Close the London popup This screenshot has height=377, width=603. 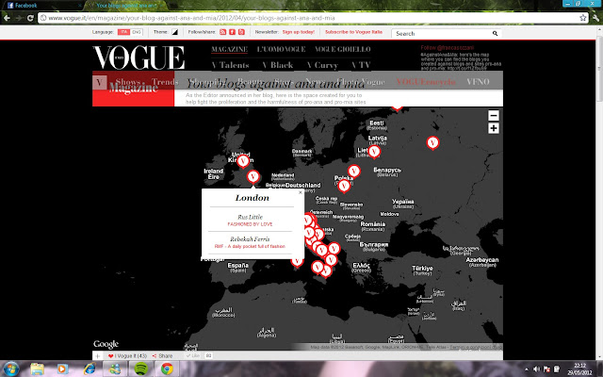click(301, 192)
